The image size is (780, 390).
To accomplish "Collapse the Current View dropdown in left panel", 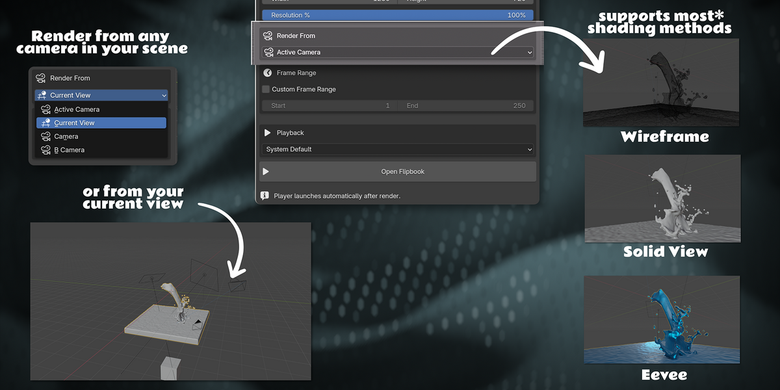I will coord(101,95).
